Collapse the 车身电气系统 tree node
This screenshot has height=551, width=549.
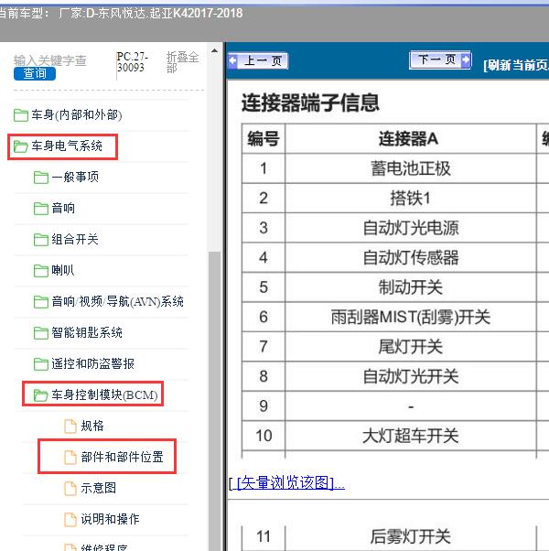pyautogui.click(x=67, y=146)
